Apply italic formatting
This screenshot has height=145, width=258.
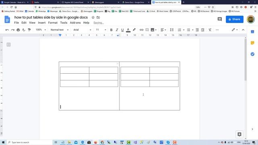(x=117, y=30)
